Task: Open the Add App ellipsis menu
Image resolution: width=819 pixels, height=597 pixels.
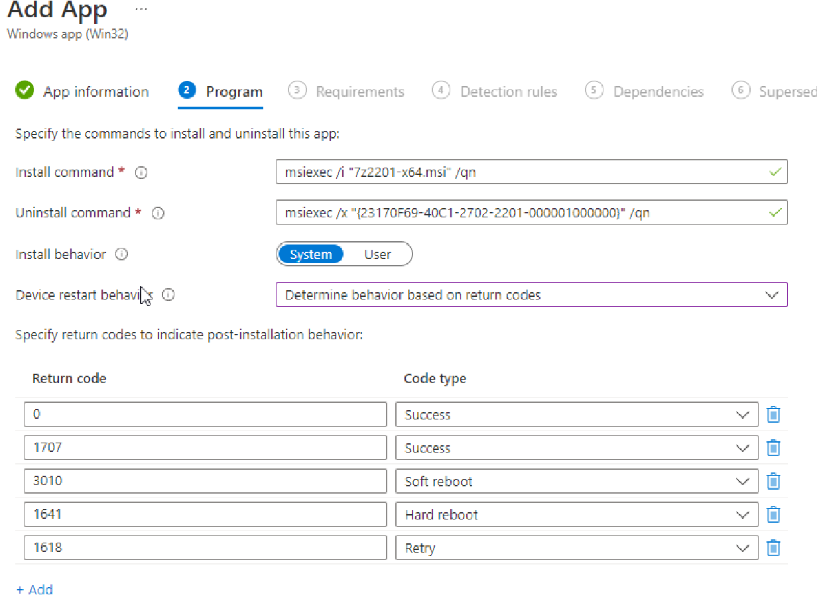Action: point(140,8)
